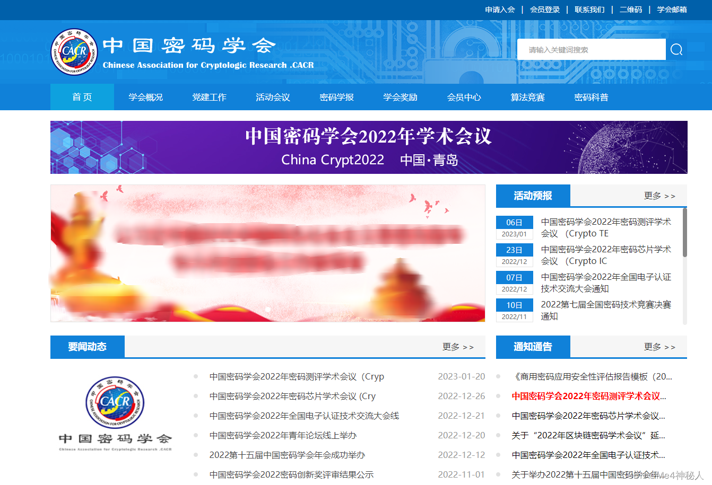
Task: Click the 2023-01-20 news date
Action: (462, 376)
